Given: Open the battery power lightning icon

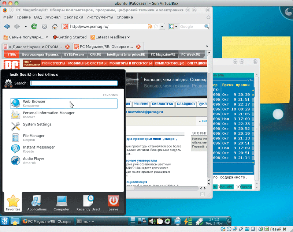Looking at the screenshot, I should pyautogui.click(x=188, y=221).
